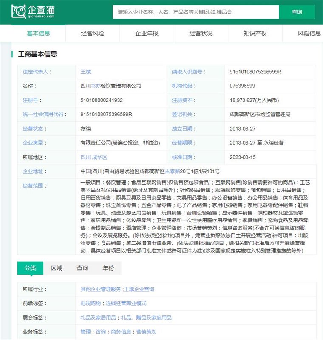The width and height of the screenshot is (323, 340).
Task: Select the 存续 business status value
Action: (85, 129)
